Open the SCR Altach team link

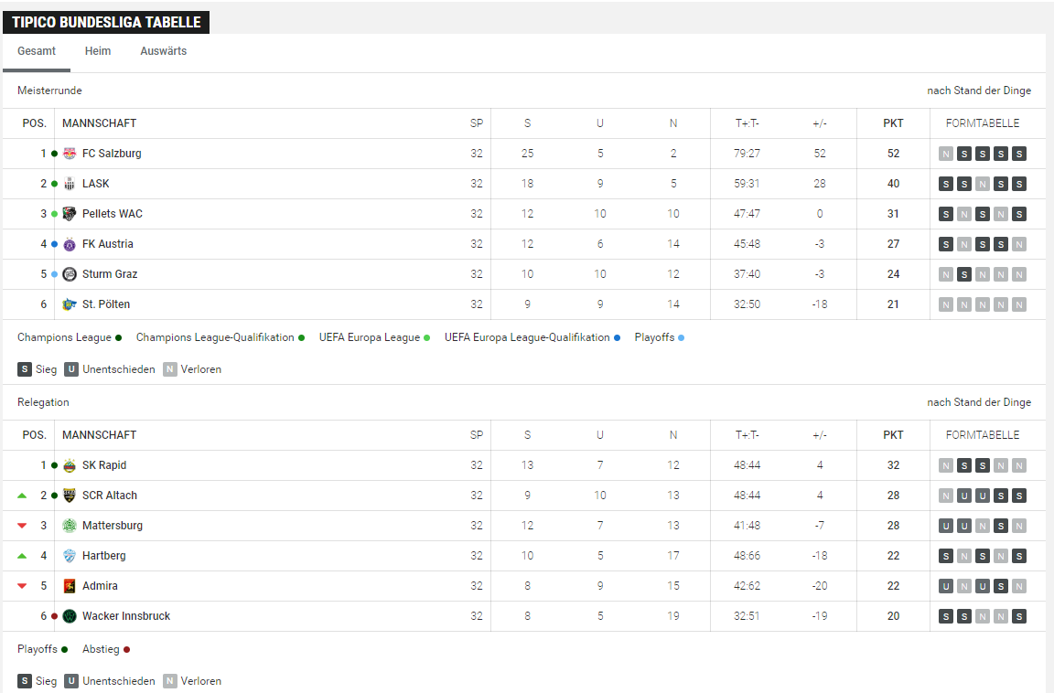[110, 496]
